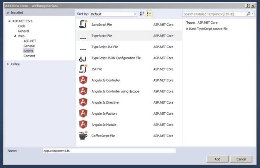Select the JavaScript File template icon
The image size is (260, 168).
tap(83, 25)
